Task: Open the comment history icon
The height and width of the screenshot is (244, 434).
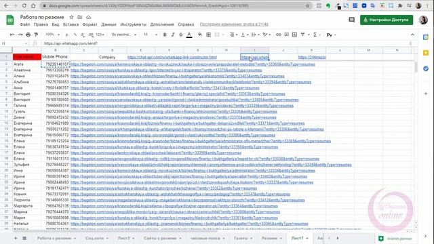Action: [x=351, y=20]
